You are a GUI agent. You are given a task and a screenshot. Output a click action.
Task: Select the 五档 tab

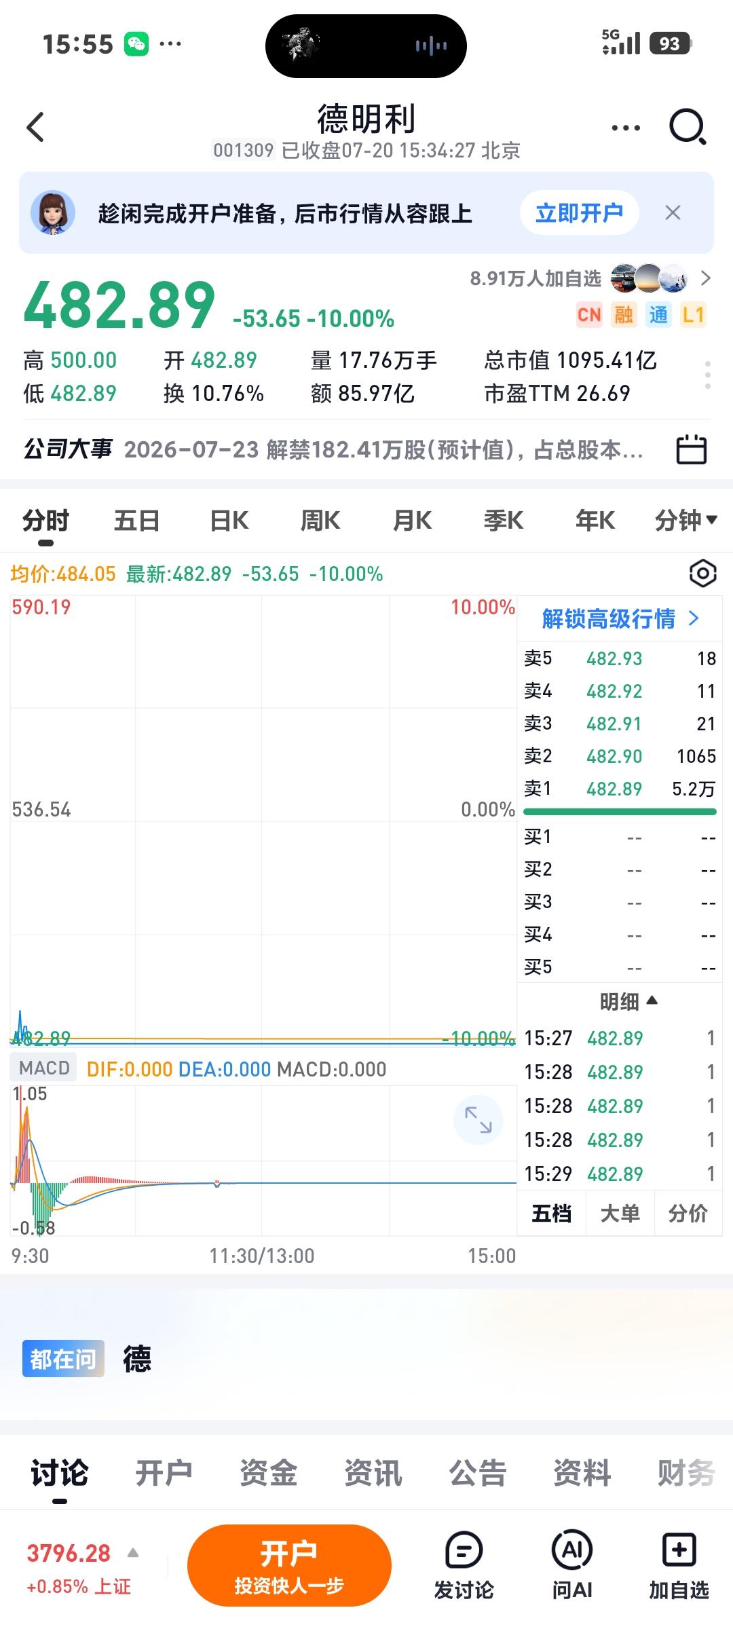point(551,1214)
